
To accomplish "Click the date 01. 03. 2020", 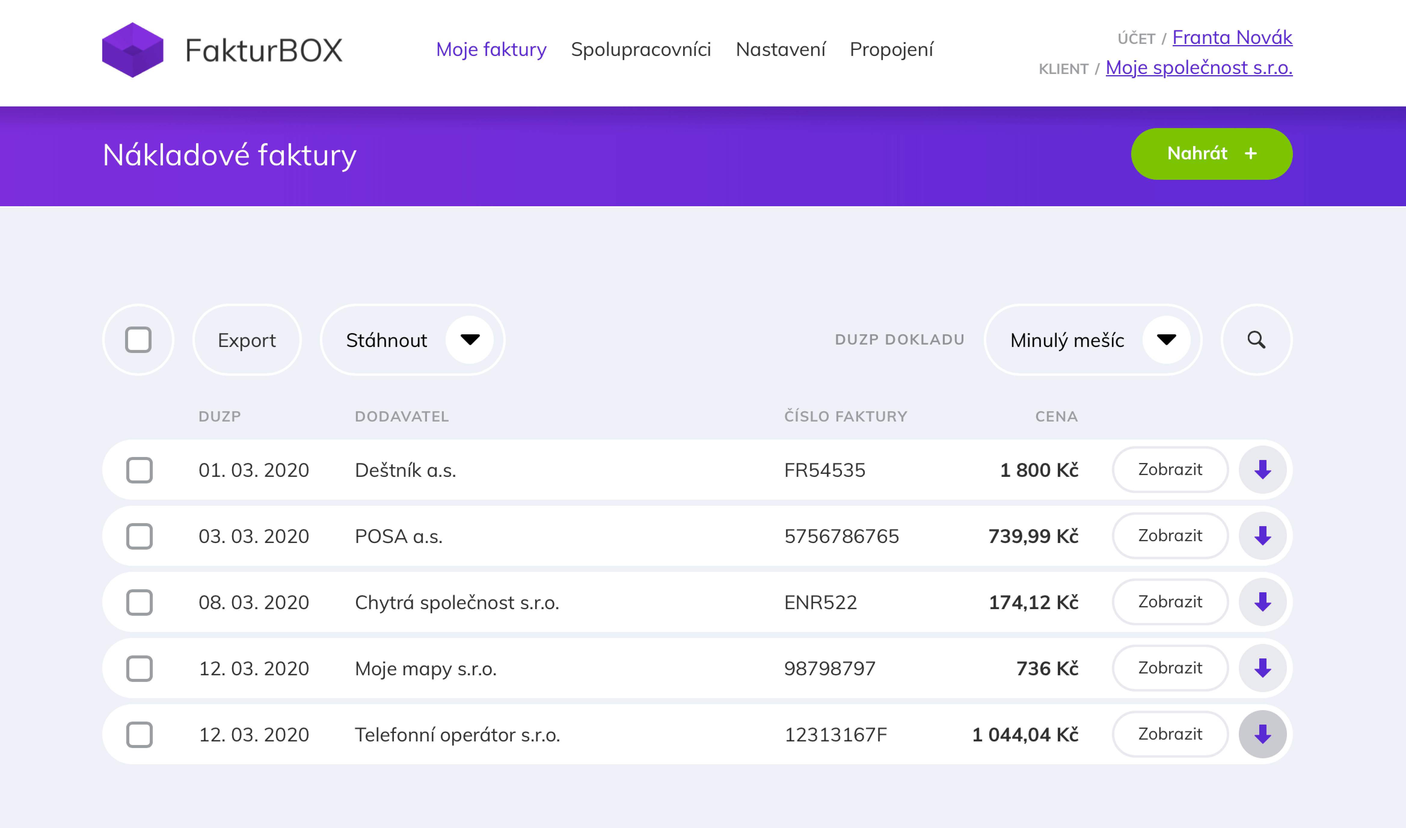I will point(254,470).
